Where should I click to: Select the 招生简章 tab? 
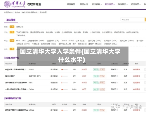[11, 20]
